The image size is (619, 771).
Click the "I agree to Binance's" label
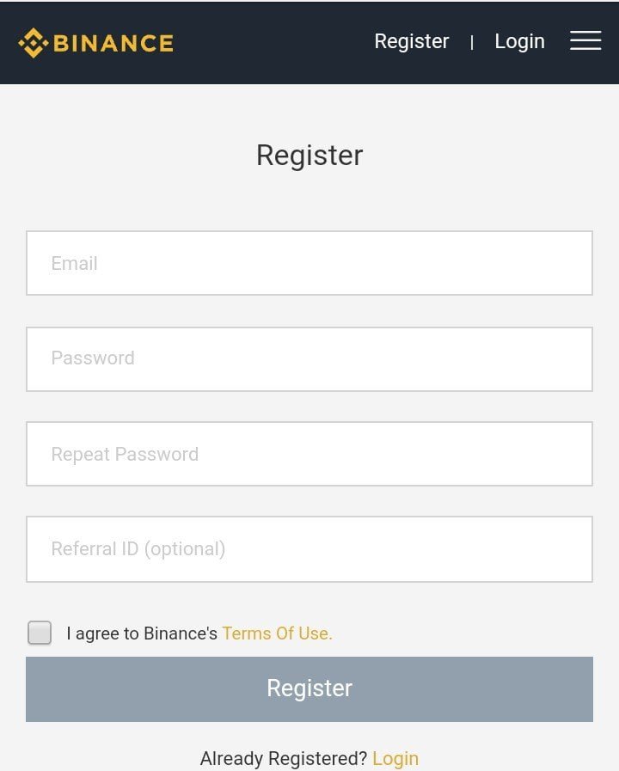(142, 633)
